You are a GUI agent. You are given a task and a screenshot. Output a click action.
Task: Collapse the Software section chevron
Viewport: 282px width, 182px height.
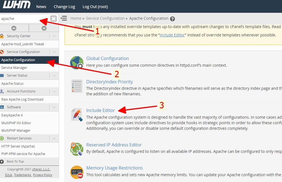pos(54,107)
